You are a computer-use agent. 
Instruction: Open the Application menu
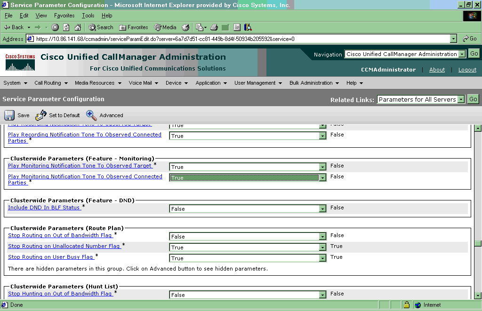tap(211, 83)
